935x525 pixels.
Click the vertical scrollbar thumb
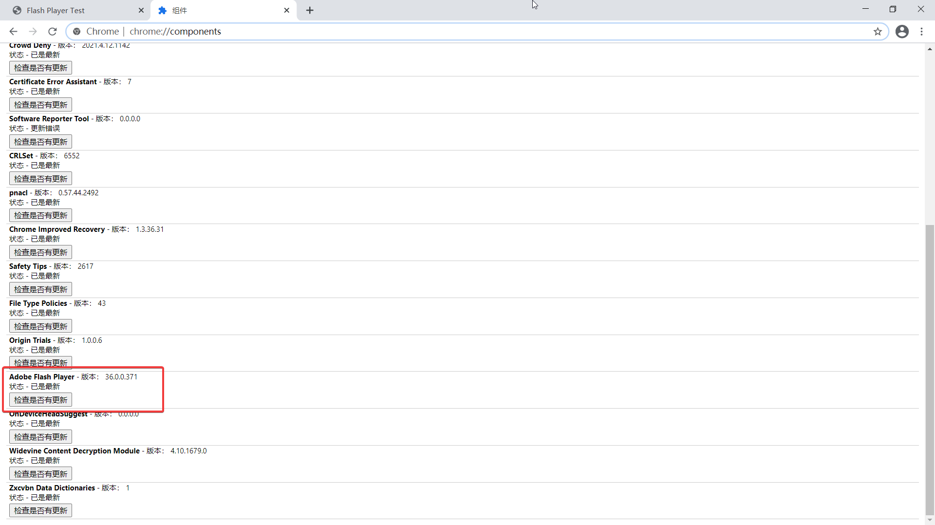930,369
